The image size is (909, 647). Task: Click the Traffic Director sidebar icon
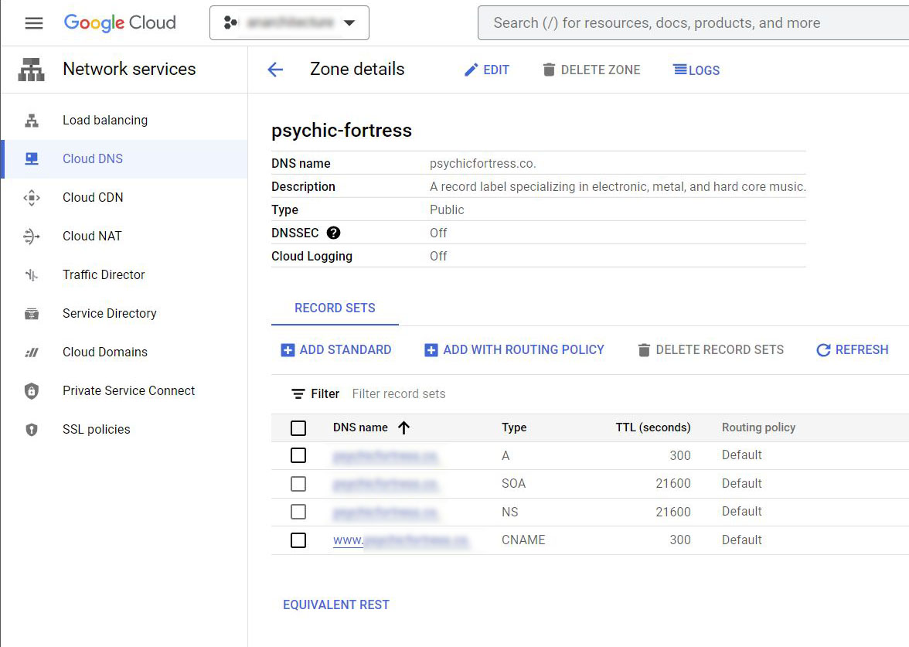32,275
